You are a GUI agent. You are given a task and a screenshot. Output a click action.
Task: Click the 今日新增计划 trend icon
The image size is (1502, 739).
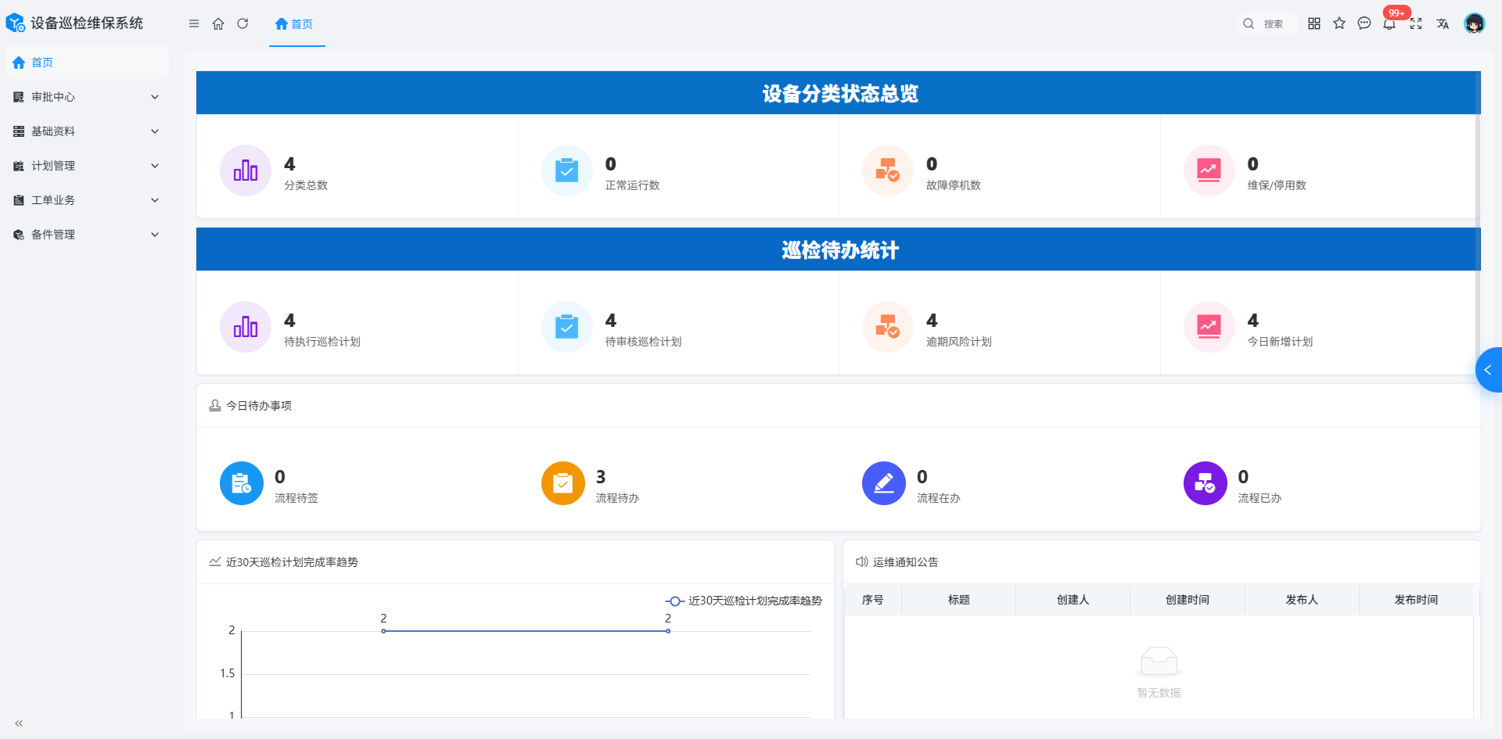pos(1209,327)
